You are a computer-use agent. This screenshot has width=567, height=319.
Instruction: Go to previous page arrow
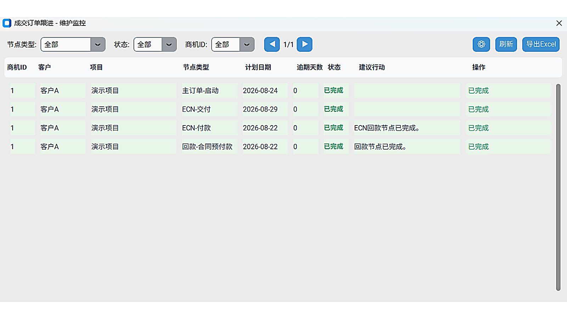[x=272, y=44]
